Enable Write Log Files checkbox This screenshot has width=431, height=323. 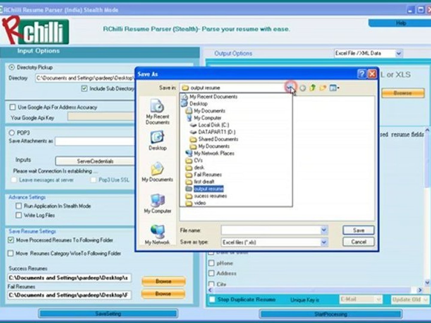(x=19, y=215)
